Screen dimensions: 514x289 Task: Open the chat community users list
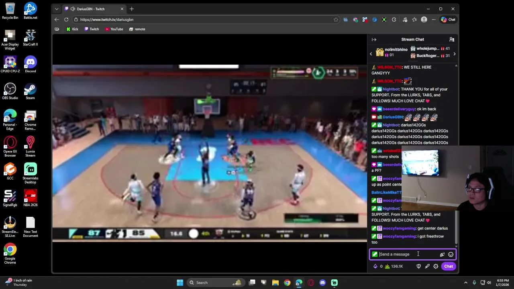click(x=452, y=39)
